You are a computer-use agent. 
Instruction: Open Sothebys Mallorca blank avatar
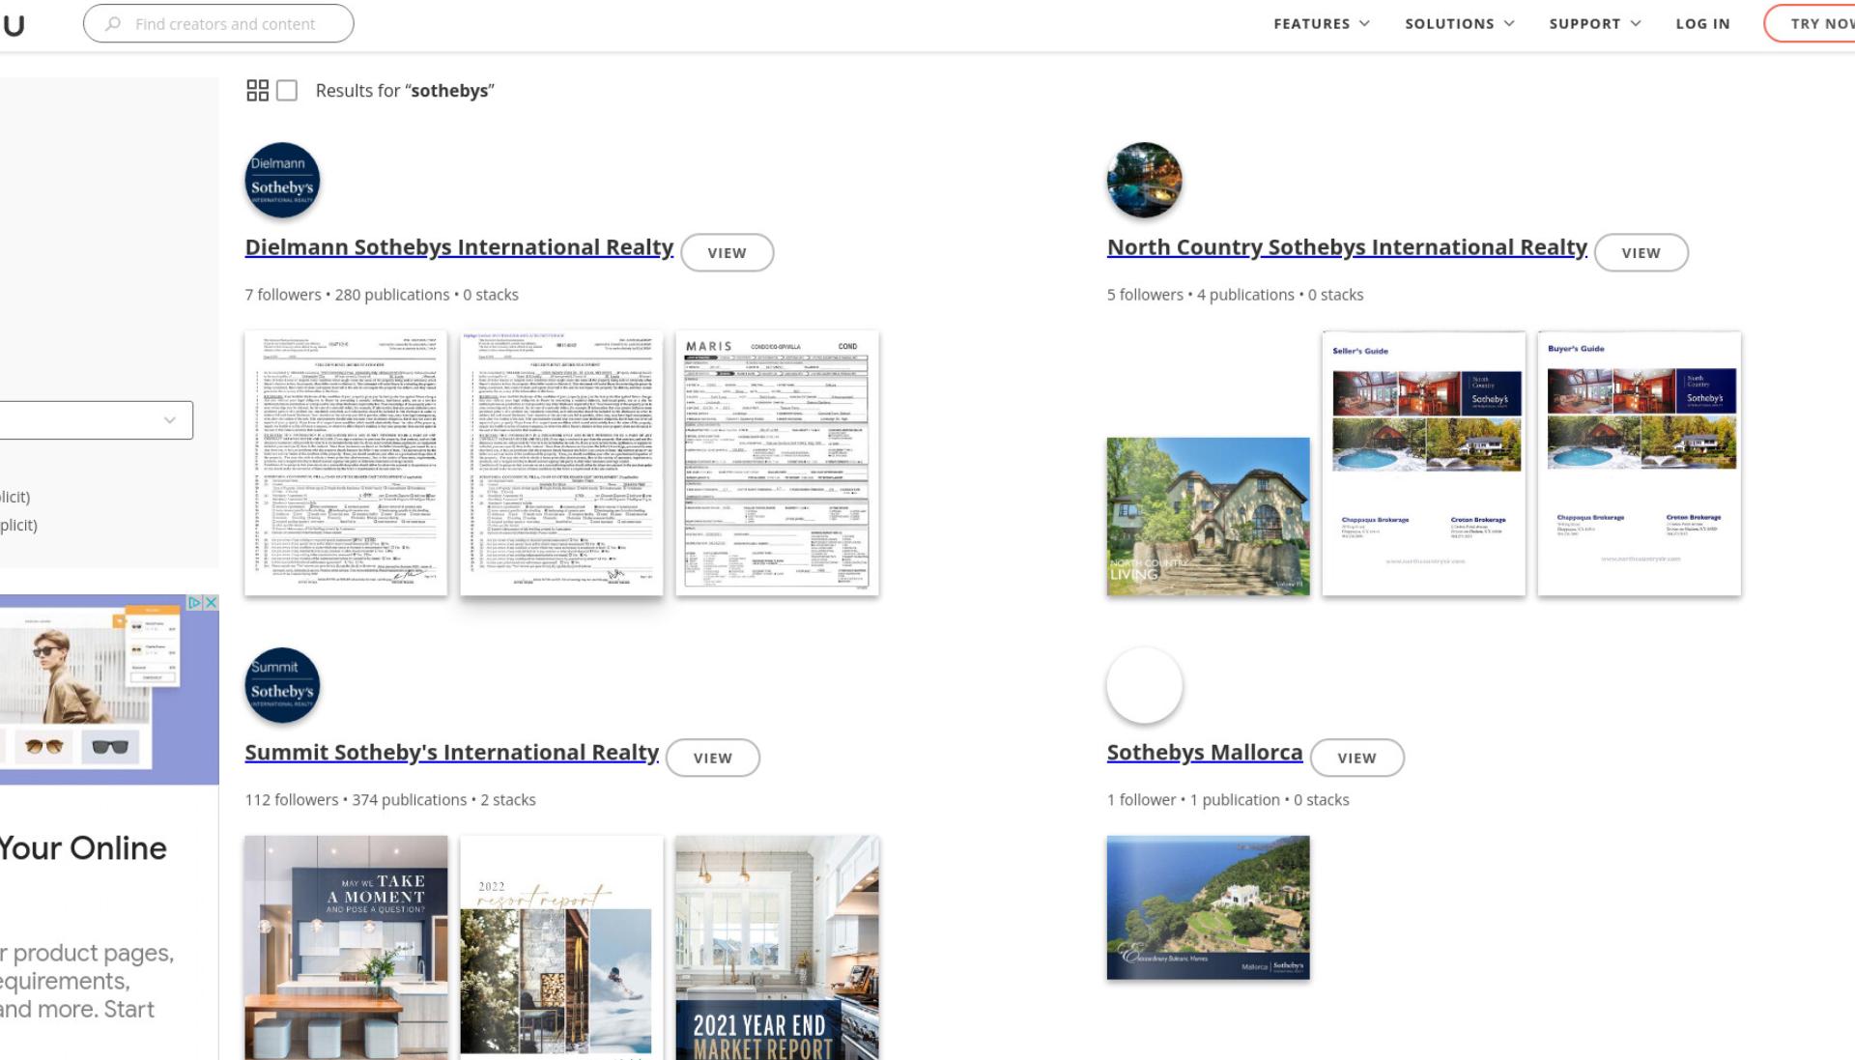[x=1144, y=685]
